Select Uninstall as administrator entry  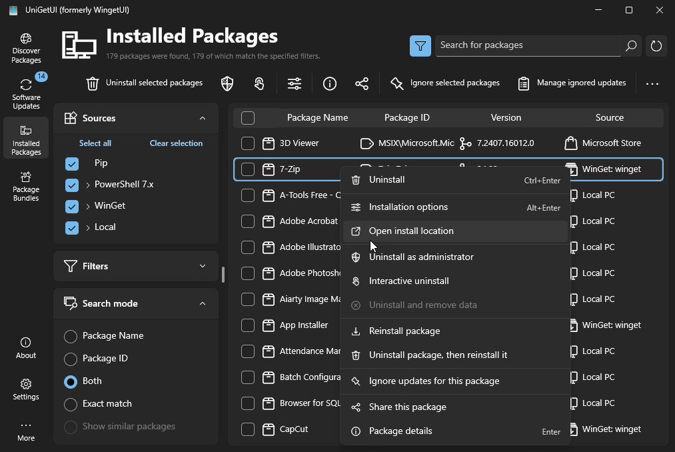456,257
